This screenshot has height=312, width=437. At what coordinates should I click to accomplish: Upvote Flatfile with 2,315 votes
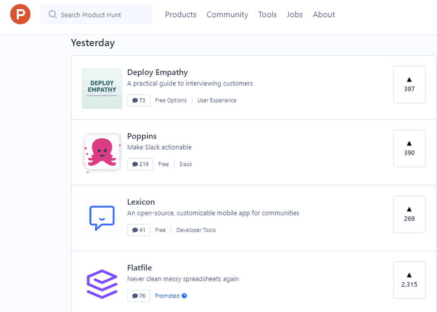pyautogui.click(x=409, y=280)
